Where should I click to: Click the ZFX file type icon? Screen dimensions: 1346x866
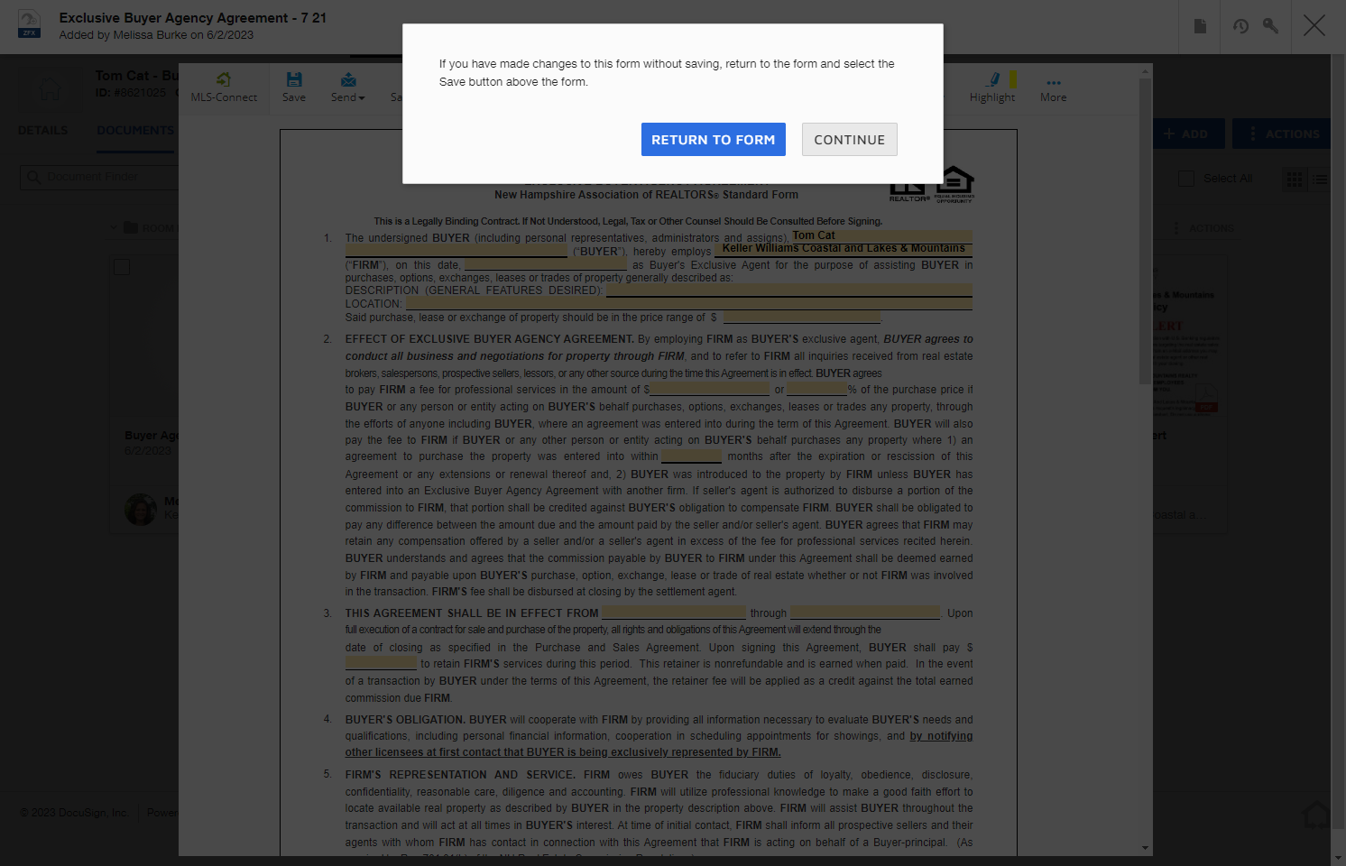tap(30, 24)
